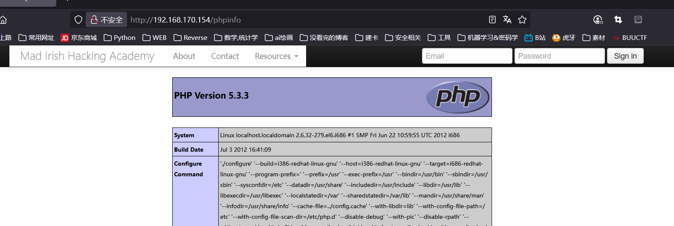Open the 工具 bookmark folder
Image resolution: width=674 pixels, height=226 pixels.
click(x=439, y=38)
